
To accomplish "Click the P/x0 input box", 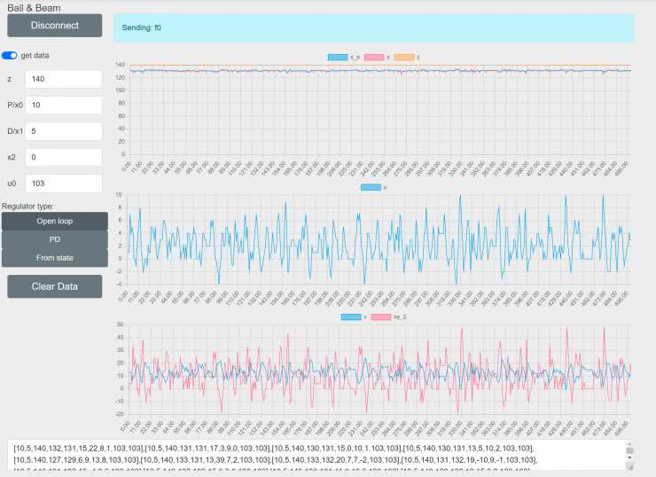I will [x=64, y=105].
